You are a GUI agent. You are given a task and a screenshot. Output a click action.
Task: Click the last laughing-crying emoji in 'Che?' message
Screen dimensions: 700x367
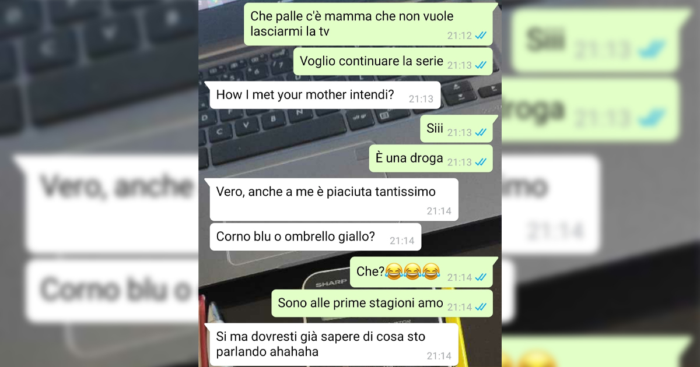[x=431, y=271]
